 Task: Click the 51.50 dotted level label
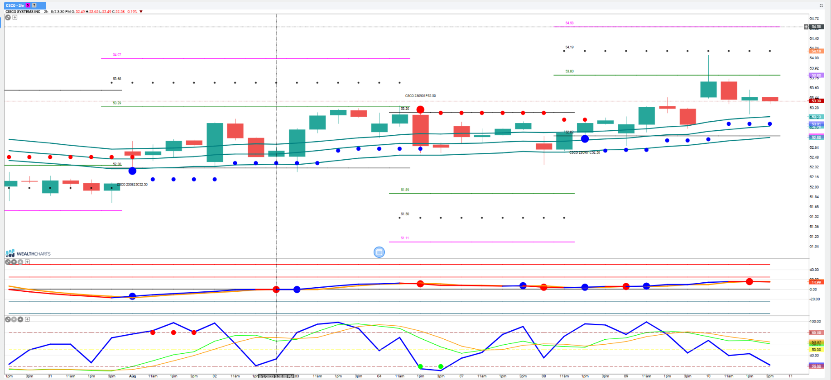[x=405, y=214]
